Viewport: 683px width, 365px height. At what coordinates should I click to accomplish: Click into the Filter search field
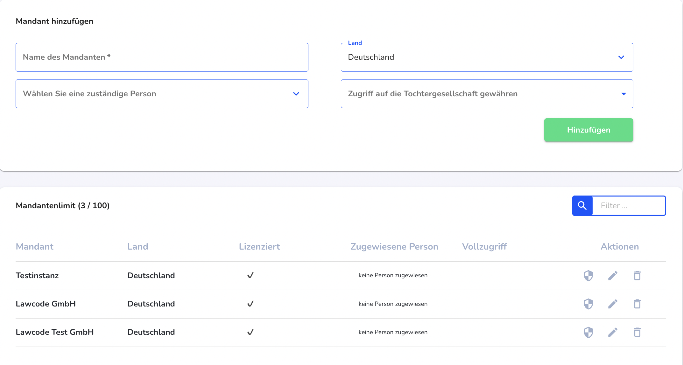point(629,206)
